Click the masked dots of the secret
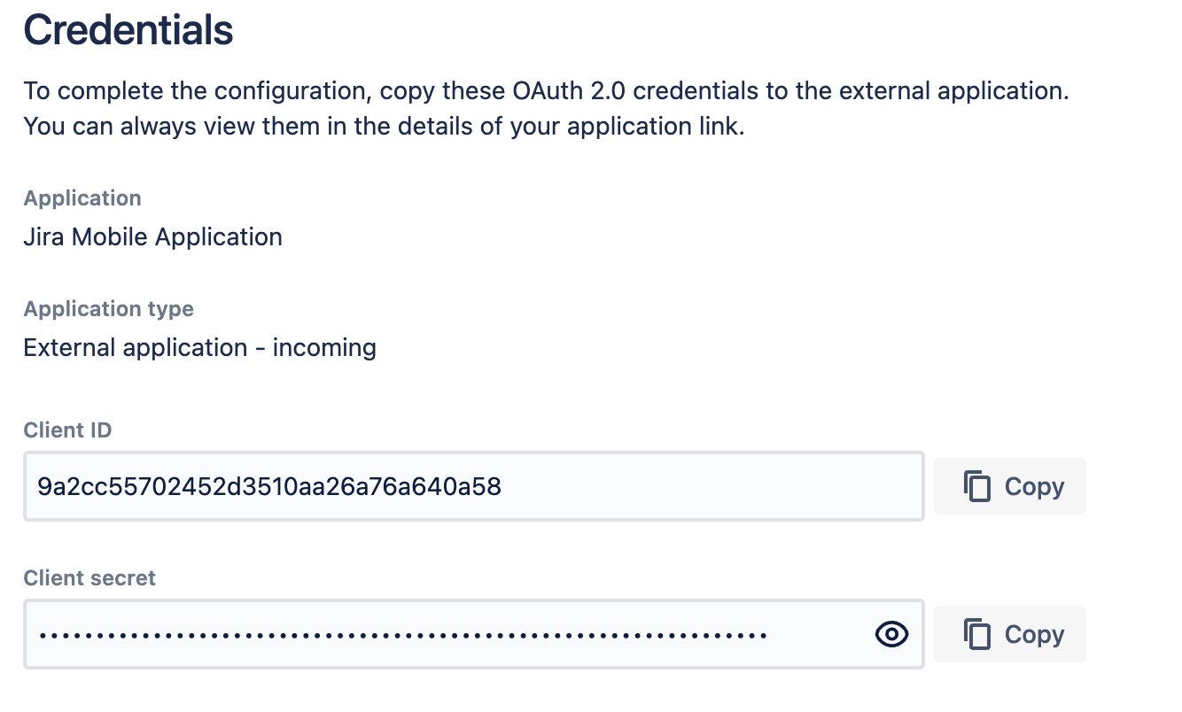This screenshot has width=1182, height=712. 402,635
